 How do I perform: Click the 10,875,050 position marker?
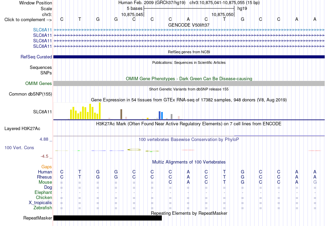(x=223, y=15)
